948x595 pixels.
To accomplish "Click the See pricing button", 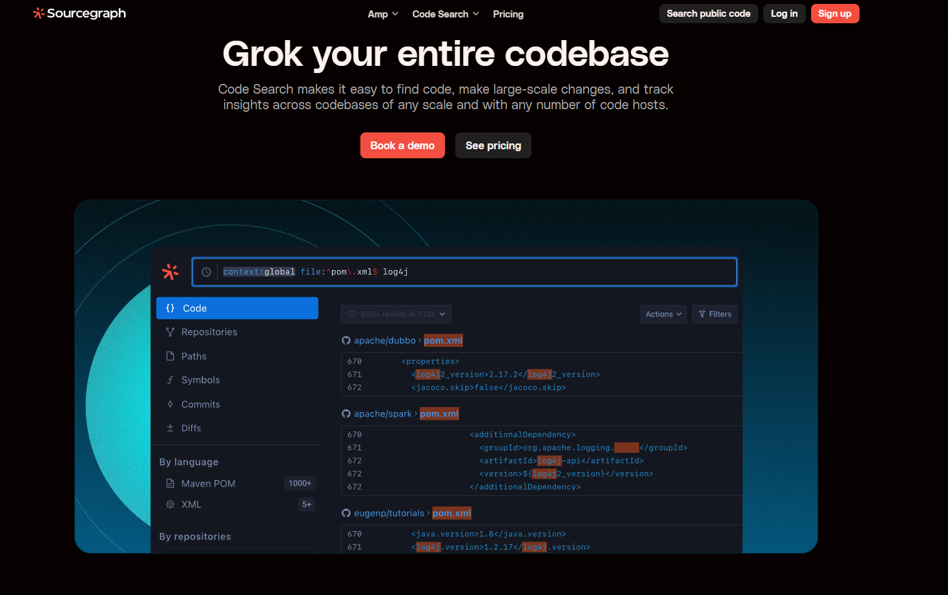I will [493, 145].
